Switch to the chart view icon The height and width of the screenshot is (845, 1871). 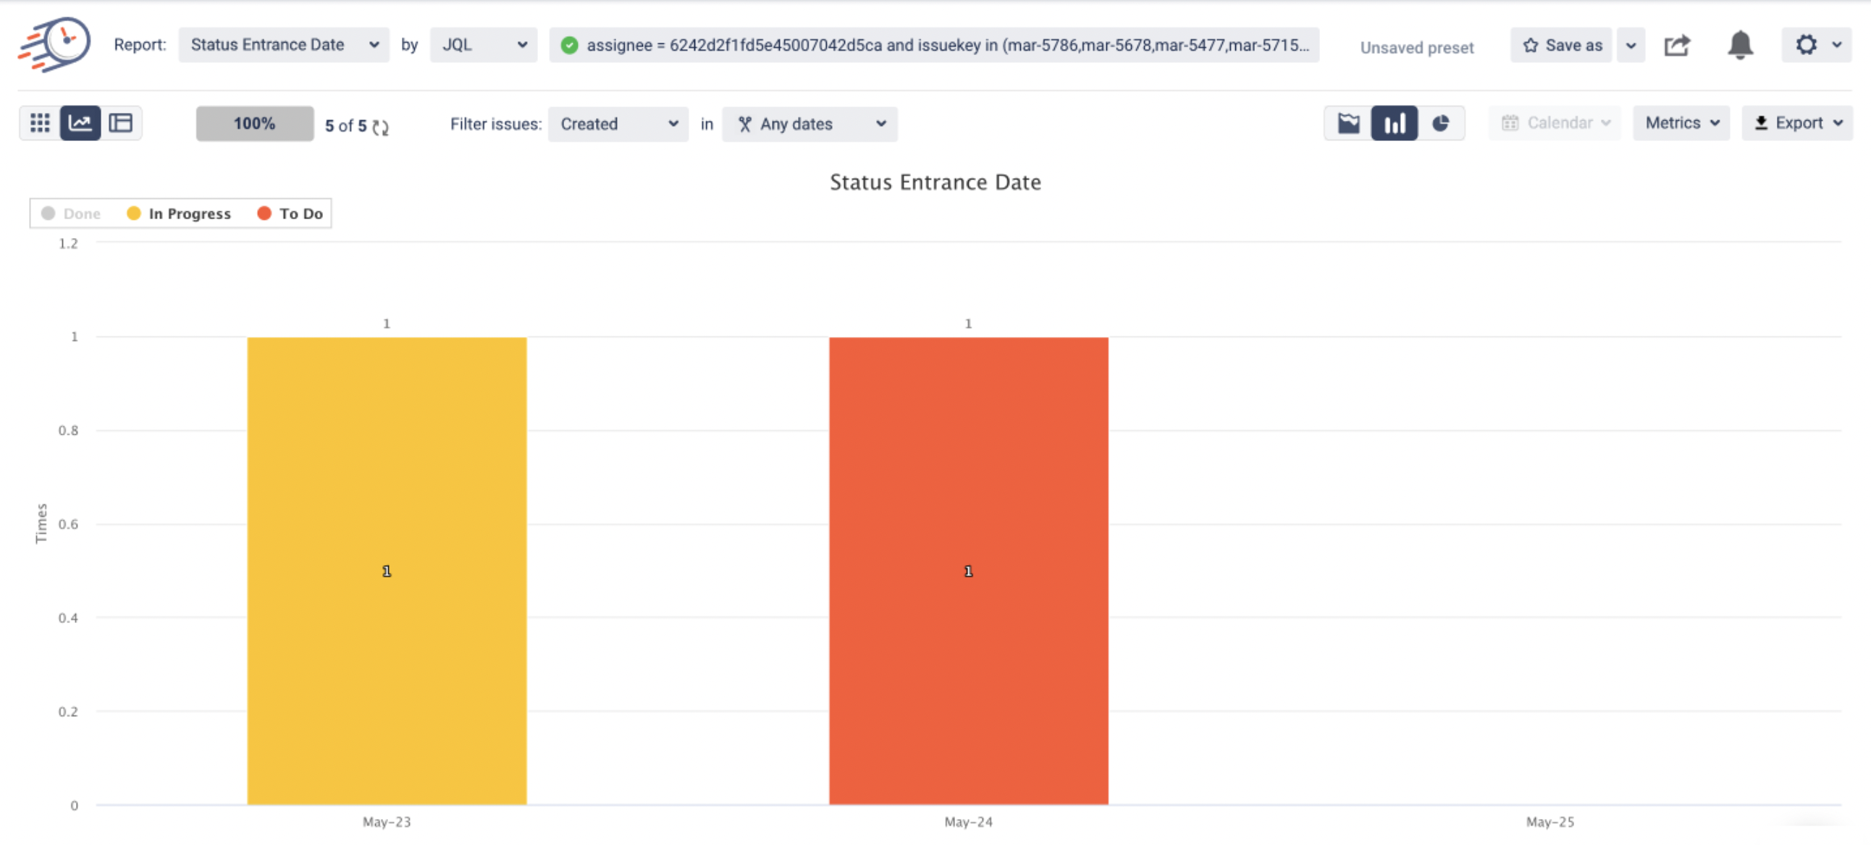(80, 123)
